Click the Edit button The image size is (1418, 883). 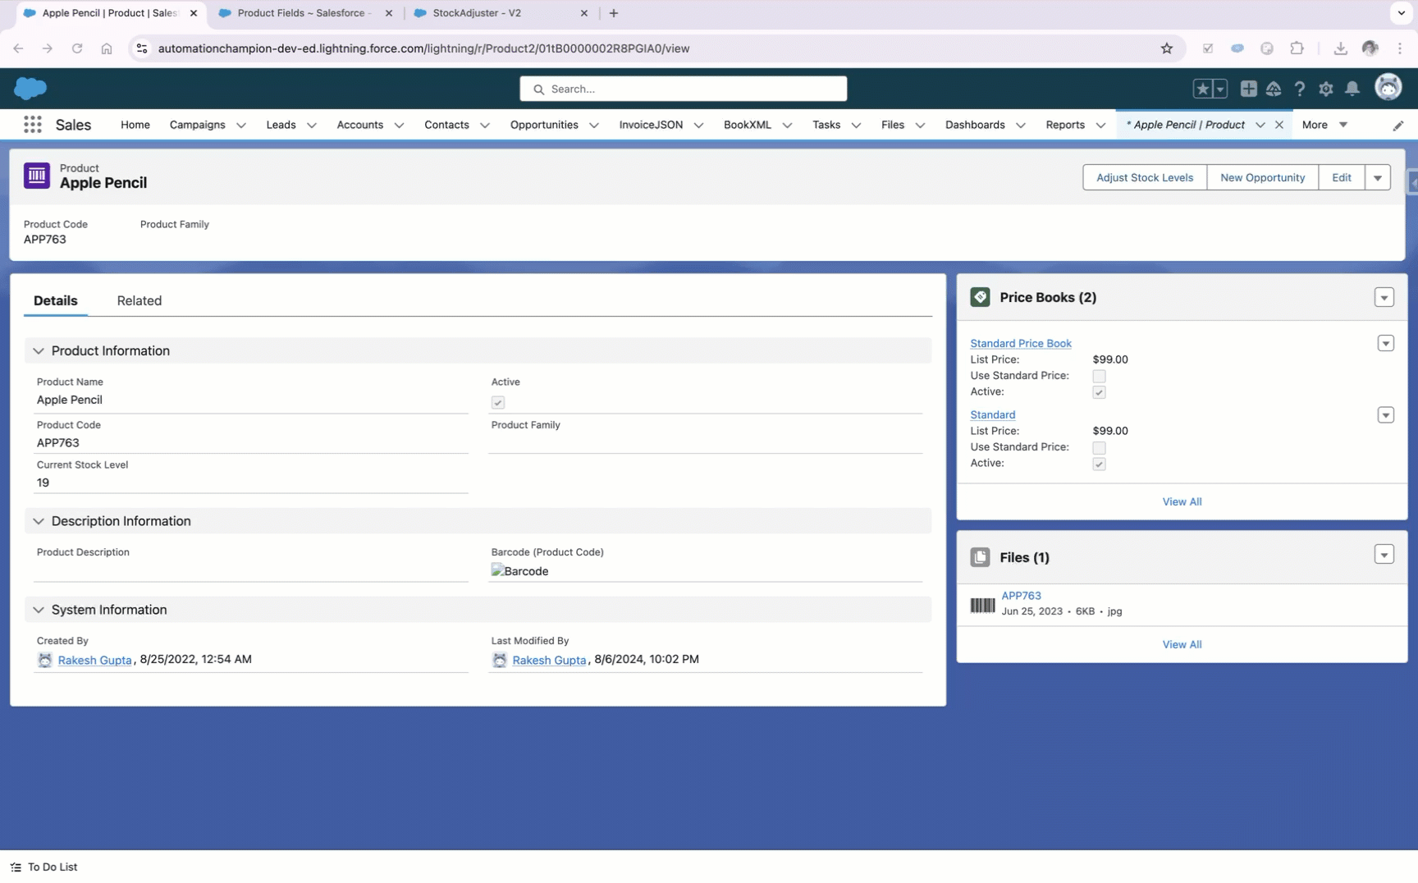pyautogui.click(x=1342, y=177)
